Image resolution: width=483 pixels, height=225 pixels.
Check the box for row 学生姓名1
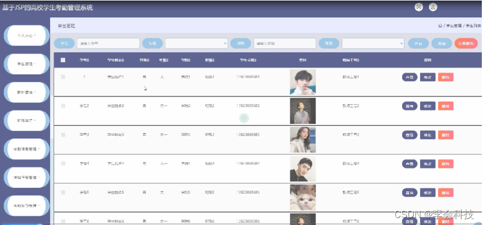[63, 77]
